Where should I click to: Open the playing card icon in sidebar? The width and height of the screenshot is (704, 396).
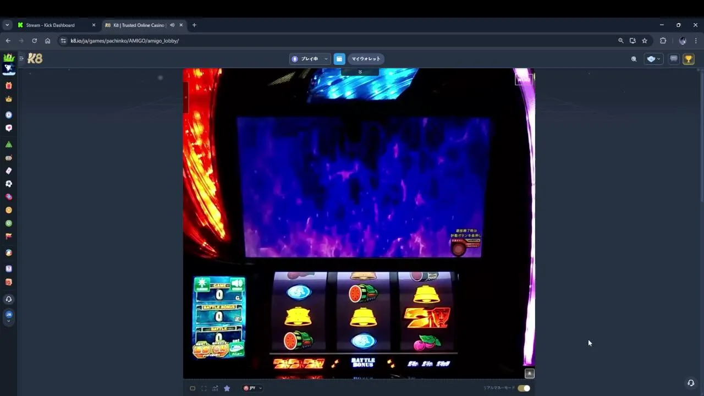point(9,170)
